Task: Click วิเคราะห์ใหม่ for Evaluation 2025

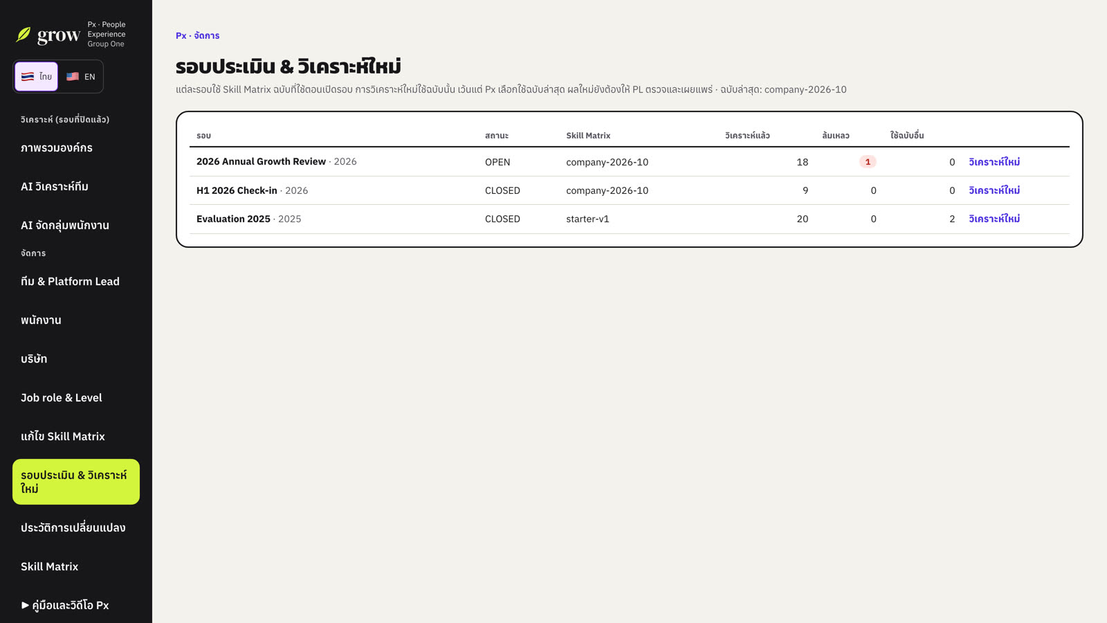Action: [994, 219]
